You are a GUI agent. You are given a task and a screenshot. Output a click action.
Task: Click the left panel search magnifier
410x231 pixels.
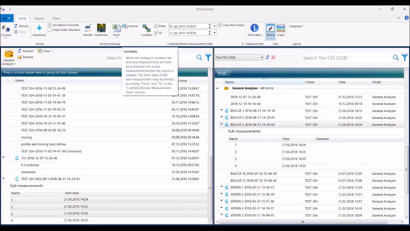(x=199, y=57)
